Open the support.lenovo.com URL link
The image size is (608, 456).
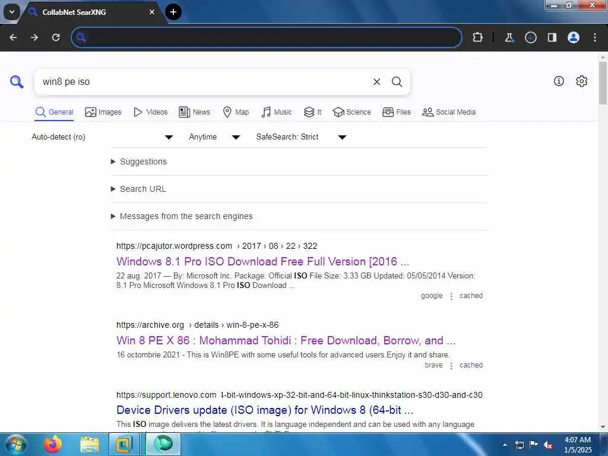coord(299,395)
